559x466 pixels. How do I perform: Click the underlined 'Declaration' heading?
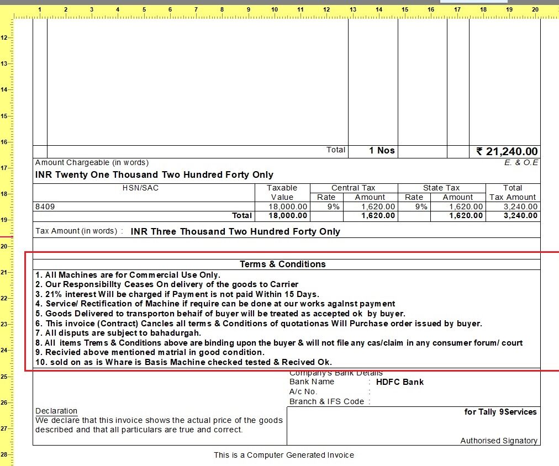[x=56, y=411]
